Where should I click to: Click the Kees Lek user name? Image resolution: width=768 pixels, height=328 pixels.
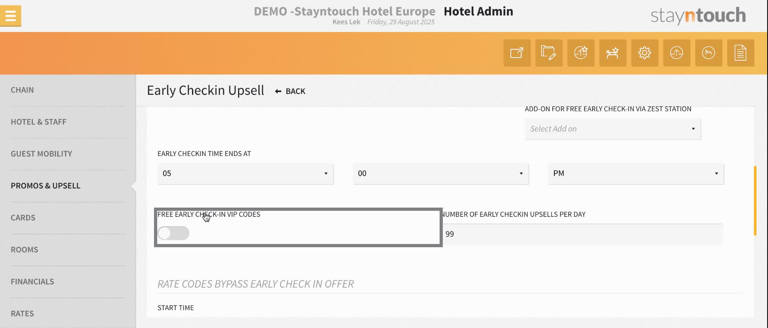346,22
